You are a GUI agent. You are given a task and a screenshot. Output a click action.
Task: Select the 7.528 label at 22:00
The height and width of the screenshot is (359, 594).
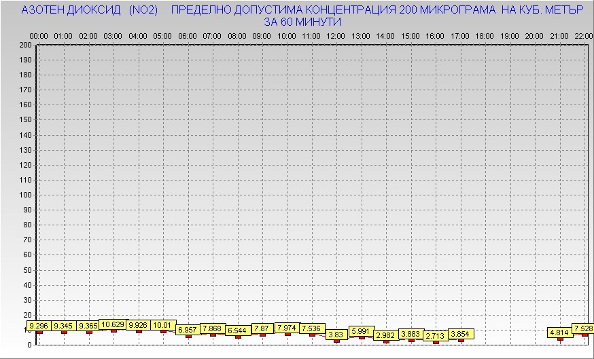(x=583, y=329)
